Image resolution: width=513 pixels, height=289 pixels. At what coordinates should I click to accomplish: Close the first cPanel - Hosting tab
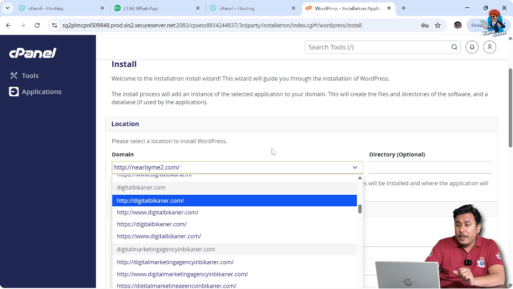(102, 8)
